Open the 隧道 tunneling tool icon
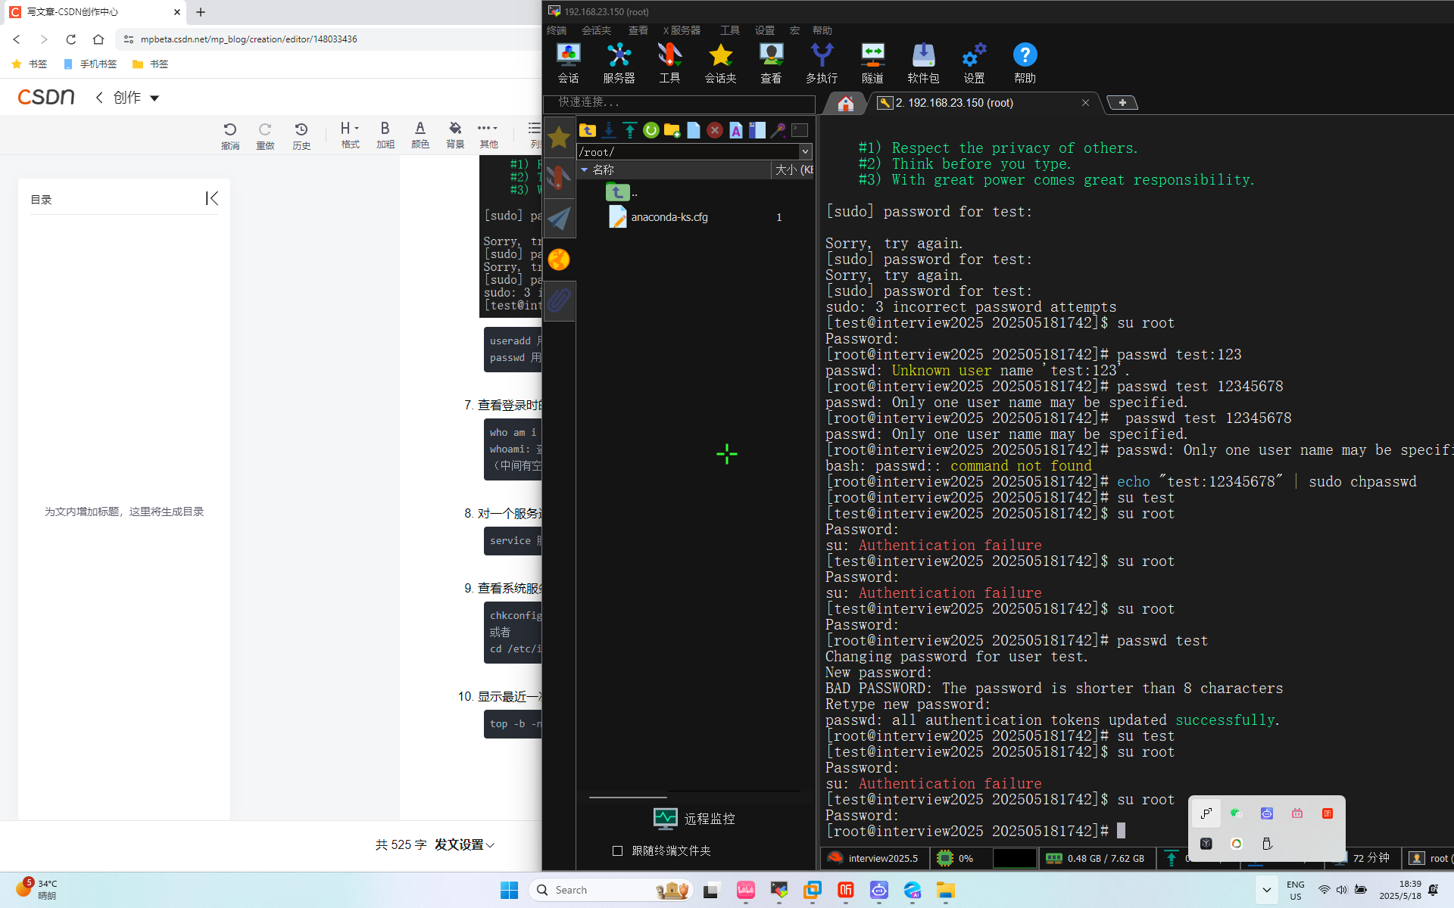The height and width of the screenshot is (908, 1454). click(x=872, y=63)
